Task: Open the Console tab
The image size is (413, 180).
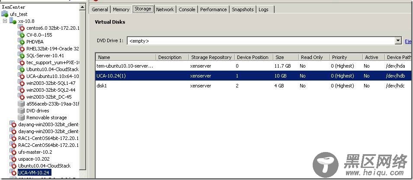Action: 187,9
